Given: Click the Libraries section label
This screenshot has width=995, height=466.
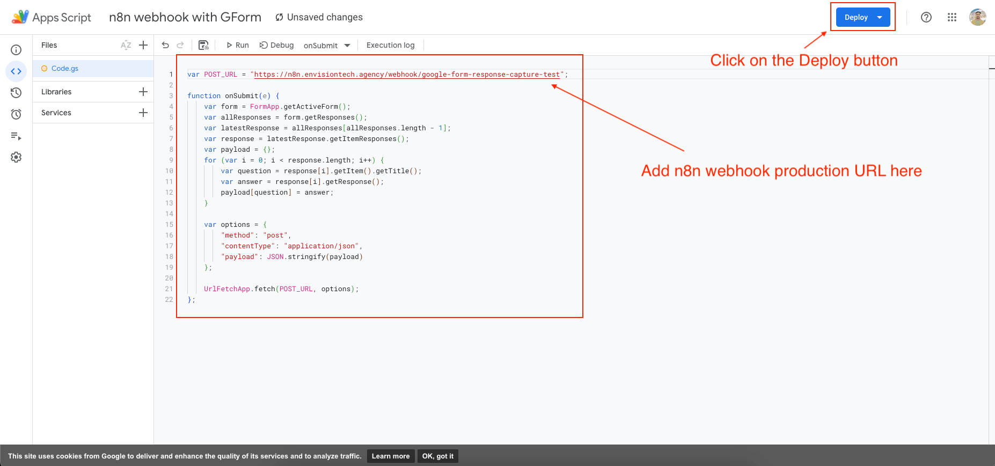Looking at the screenshot, I should [x=56, y=92].
